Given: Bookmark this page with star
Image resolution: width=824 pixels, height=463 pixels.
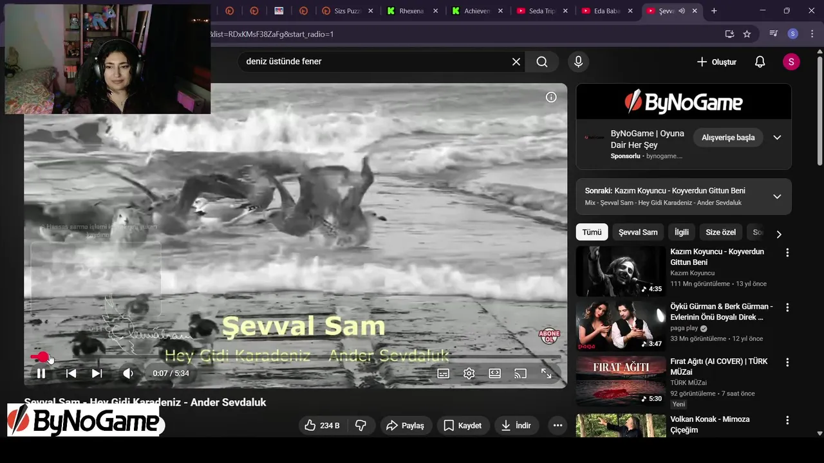Looking at the screenshot, I should pyautogui.click(x=747, y=34).
